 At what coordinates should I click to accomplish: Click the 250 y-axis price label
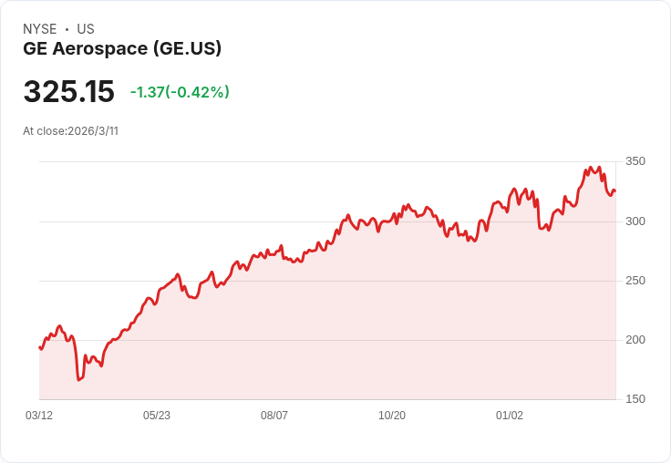(635, 281)
